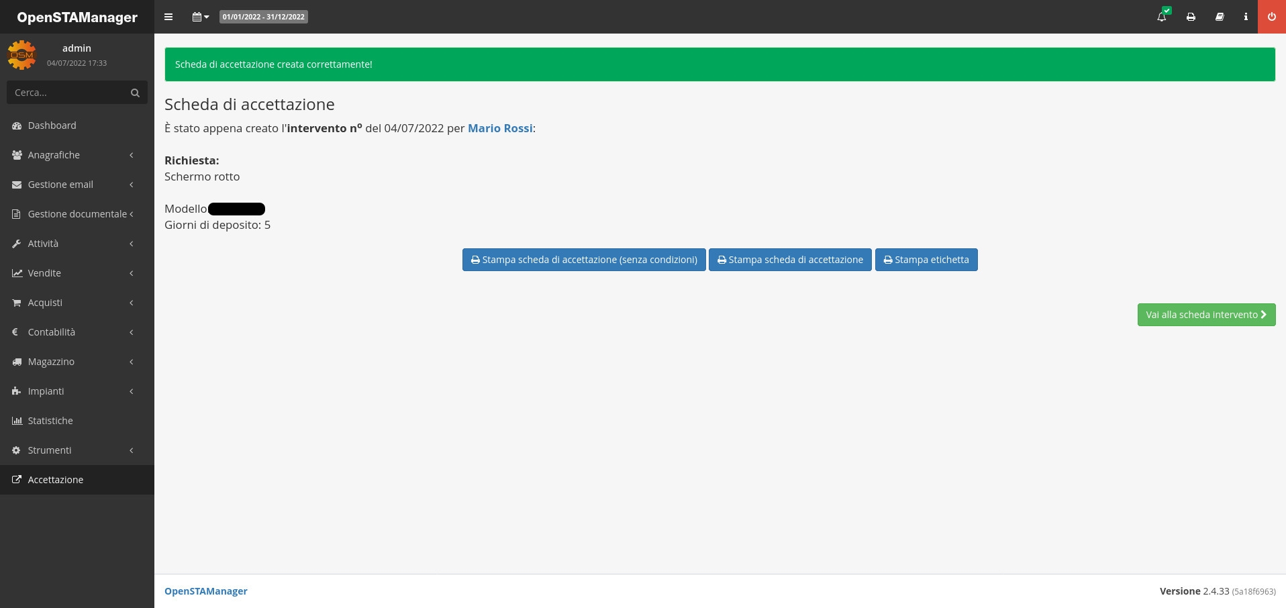Click Vai alla scheda intervento button
This screenshot has width=1286, height=608.
coord(1205,315)
